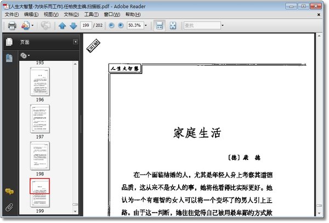Screen dimensions: 329x223
Task: Click the 人生大智慧 header box on page
Action: coord(125,68)
